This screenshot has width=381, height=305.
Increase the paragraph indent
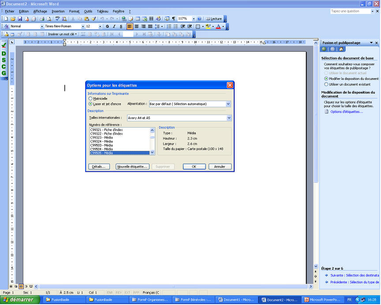point(190,26)
